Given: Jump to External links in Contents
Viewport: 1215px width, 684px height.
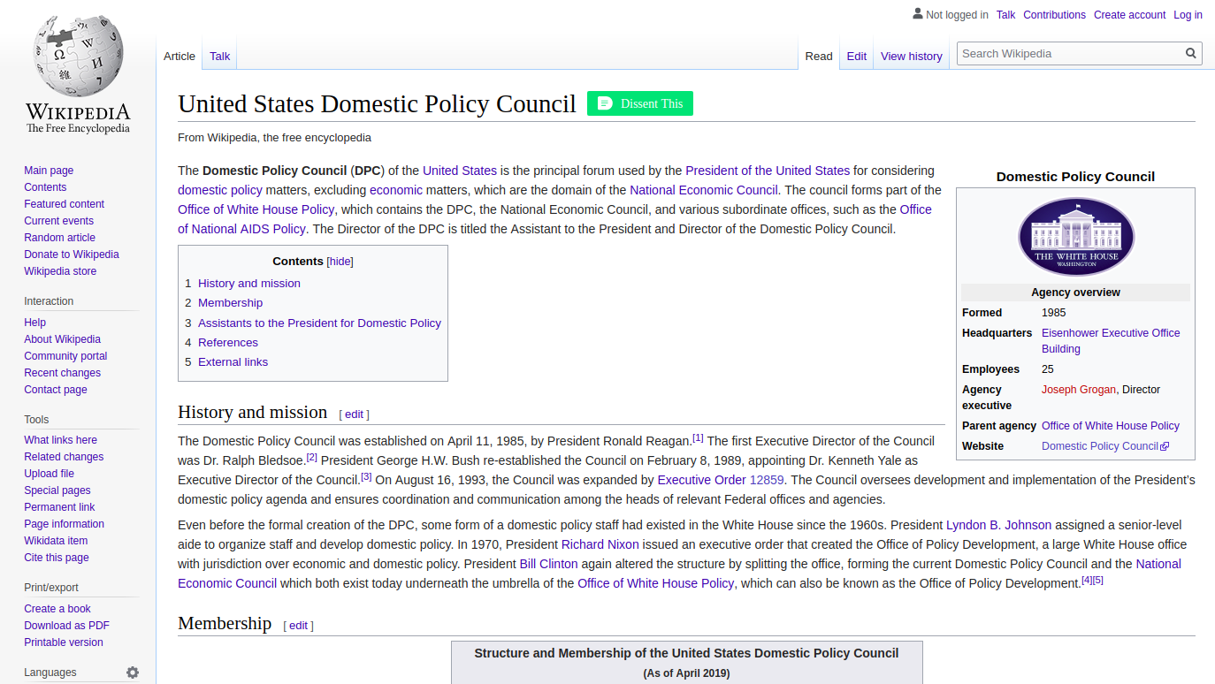Looking at the screenshot, I should click(233, 362).
